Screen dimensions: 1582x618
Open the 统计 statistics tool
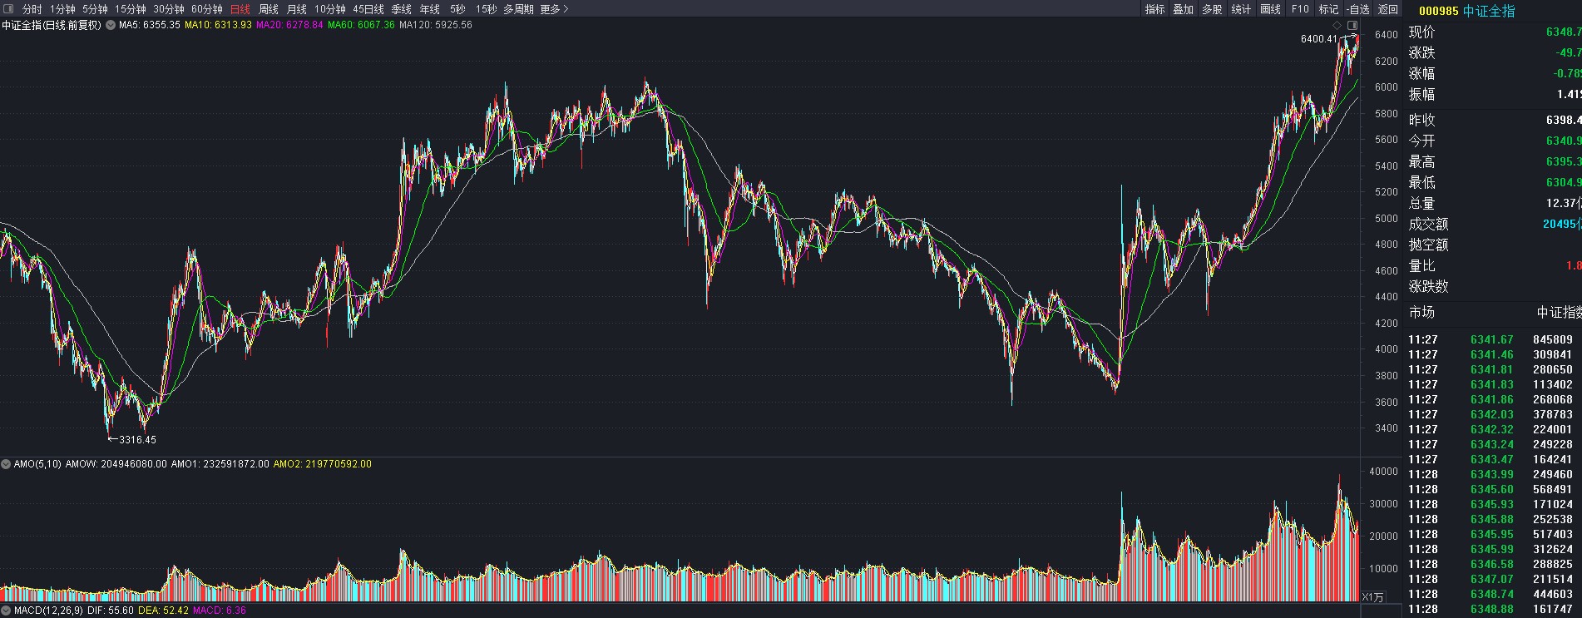1241,9
